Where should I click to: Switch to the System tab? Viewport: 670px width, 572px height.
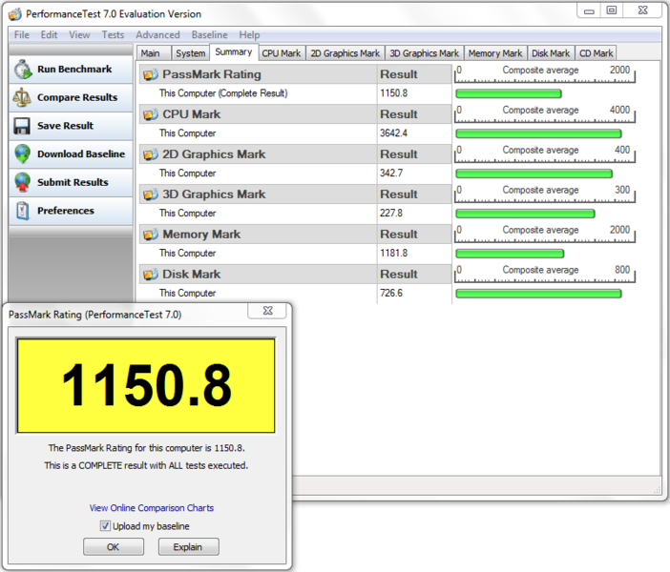[x=190, y=53]
